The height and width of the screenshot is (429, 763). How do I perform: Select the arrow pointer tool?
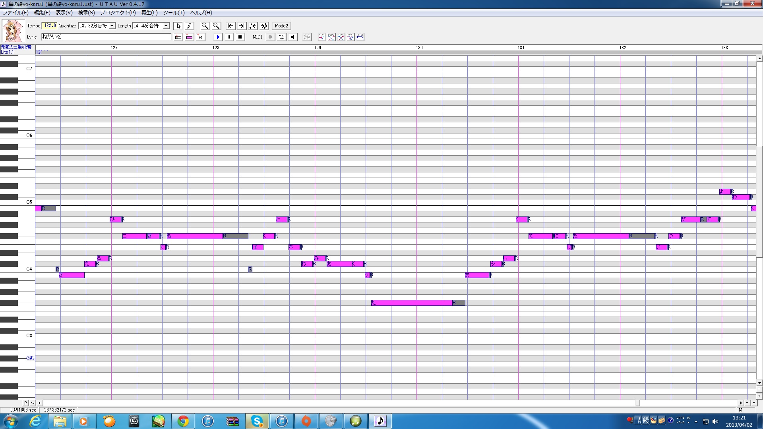tap(178, 26)
